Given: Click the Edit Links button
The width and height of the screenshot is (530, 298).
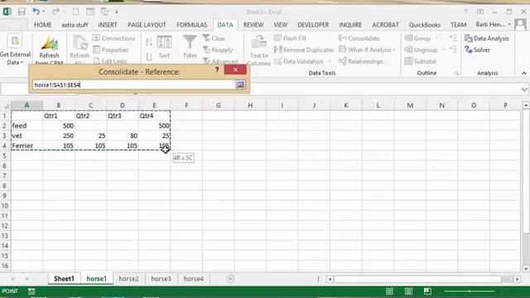Looking at the screenshot, I should coord(110,61).
